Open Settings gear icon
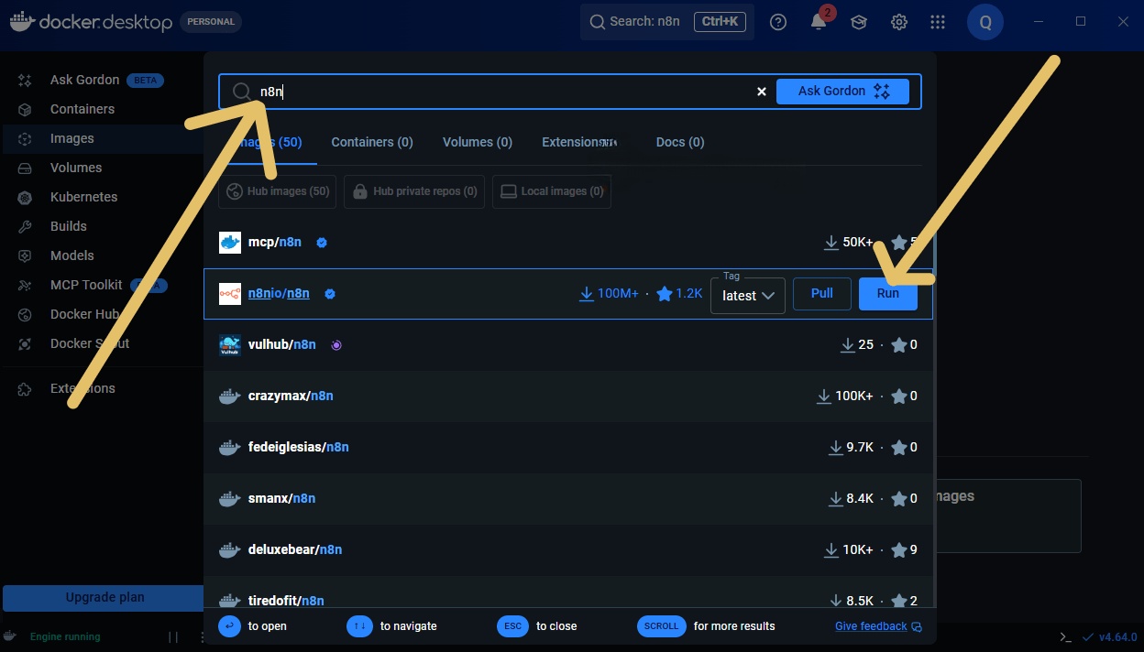 point(899,22)
